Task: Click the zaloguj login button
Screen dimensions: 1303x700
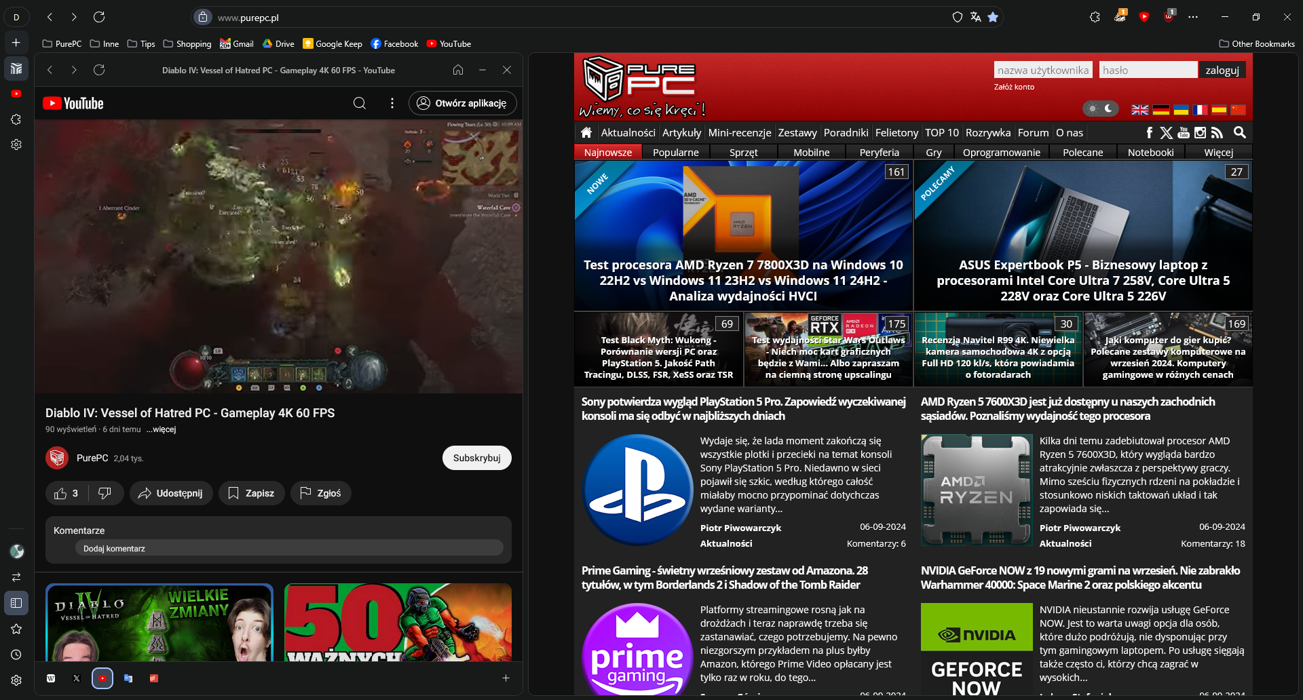Action: (1222, 70)
